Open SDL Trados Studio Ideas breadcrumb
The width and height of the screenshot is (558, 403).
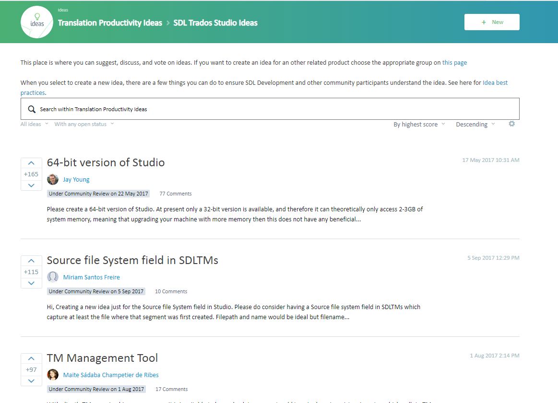pos(215,23)
